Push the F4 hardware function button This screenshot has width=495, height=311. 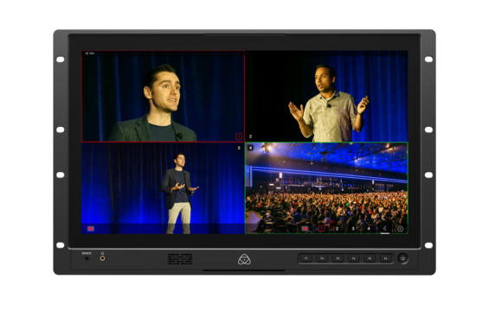[354, 258]
